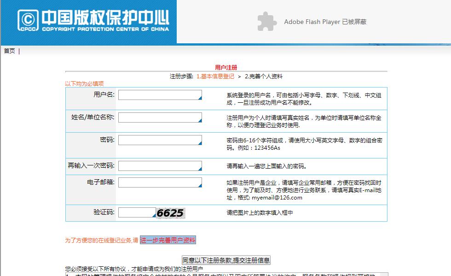
Task: Click the captcha image showing 6625
Action: [170, 212]
